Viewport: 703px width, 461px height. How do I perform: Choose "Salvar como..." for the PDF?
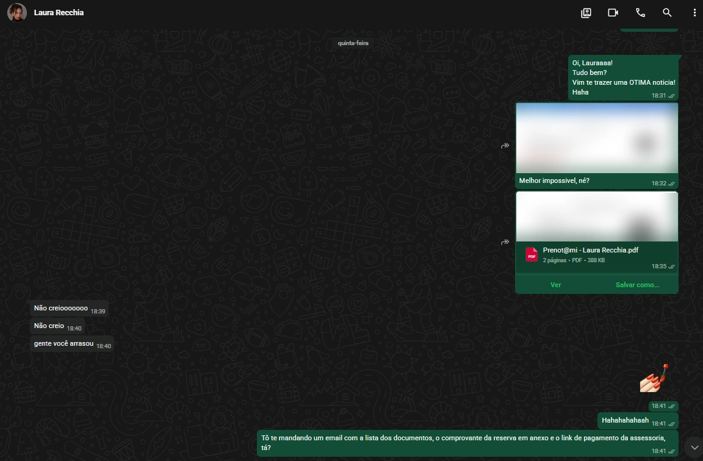(638, 285)
